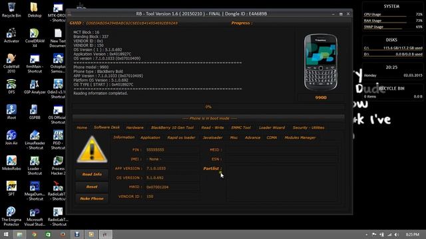The image size is (426, 239).
Task: Click the MEID input field
Action: [x=282, y=149]
